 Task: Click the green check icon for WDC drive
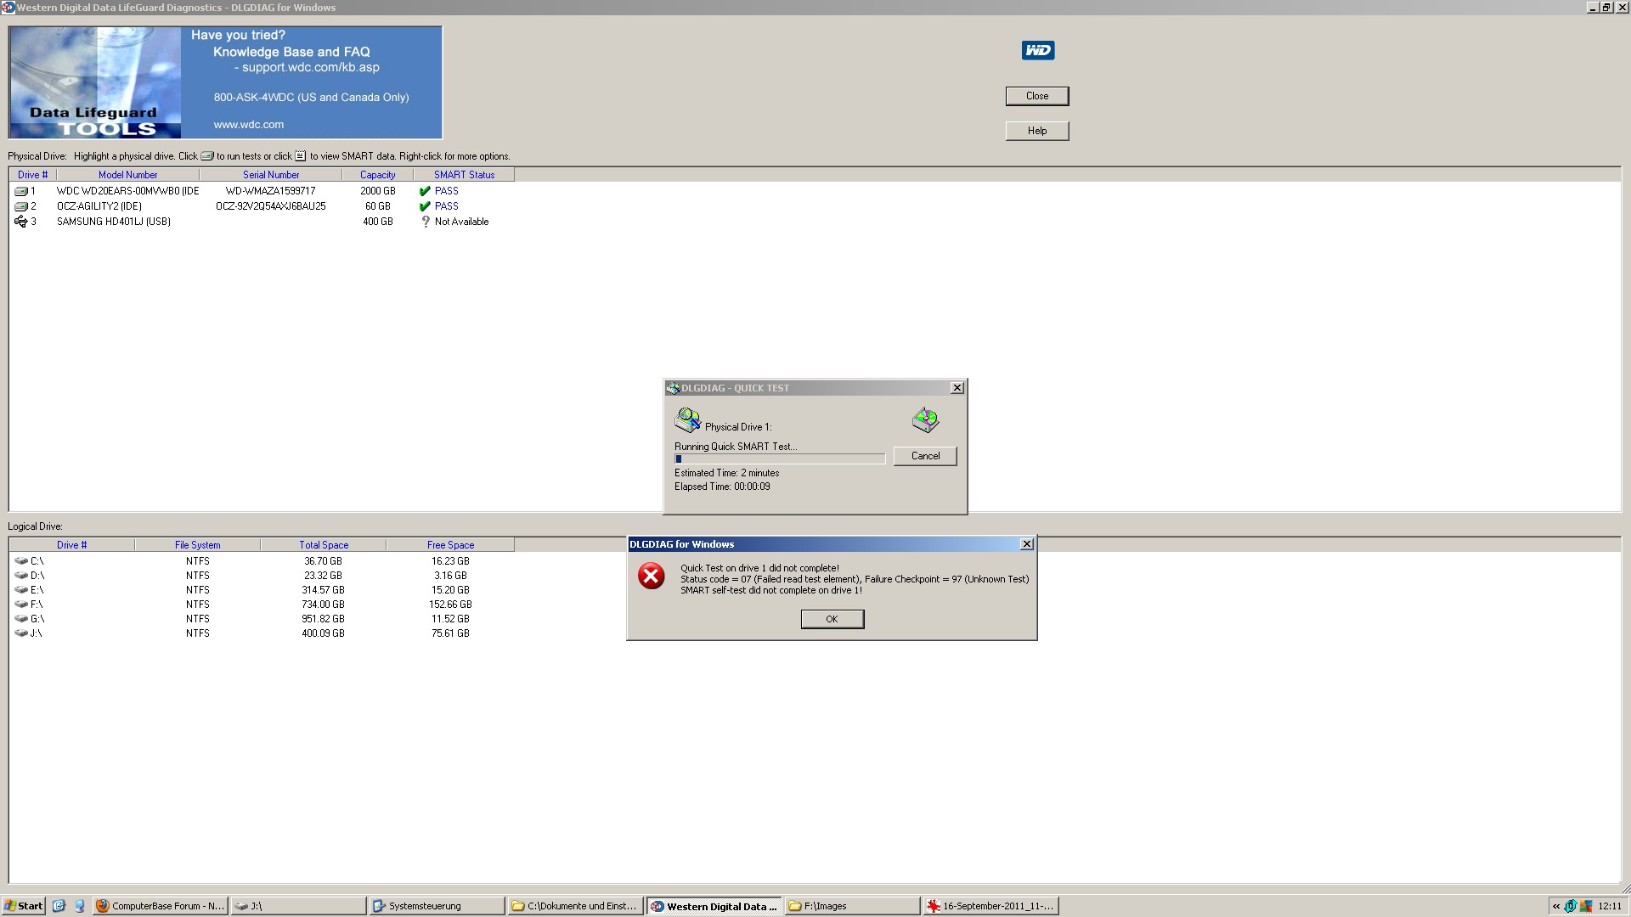(x=425, y=191)
